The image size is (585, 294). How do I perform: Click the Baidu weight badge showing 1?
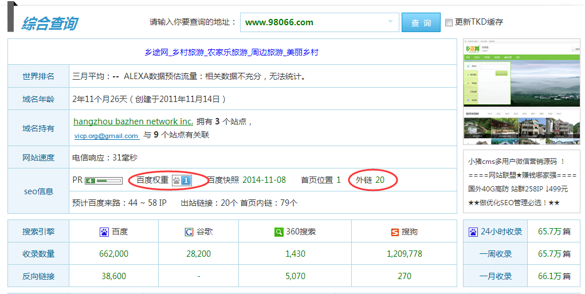[x=182, y=181]
